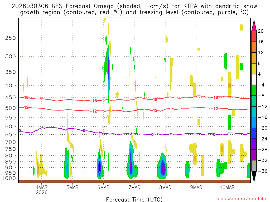Click the magenta arrow atop the colorbar
This screenshot has width=270, height=202.
[254, 25]
